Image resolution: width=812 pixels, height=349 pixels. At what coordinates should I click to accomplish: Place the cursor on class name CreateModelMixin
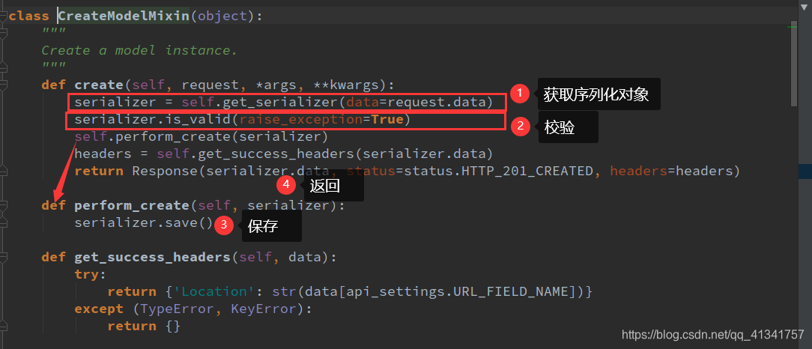pos(124,16)
